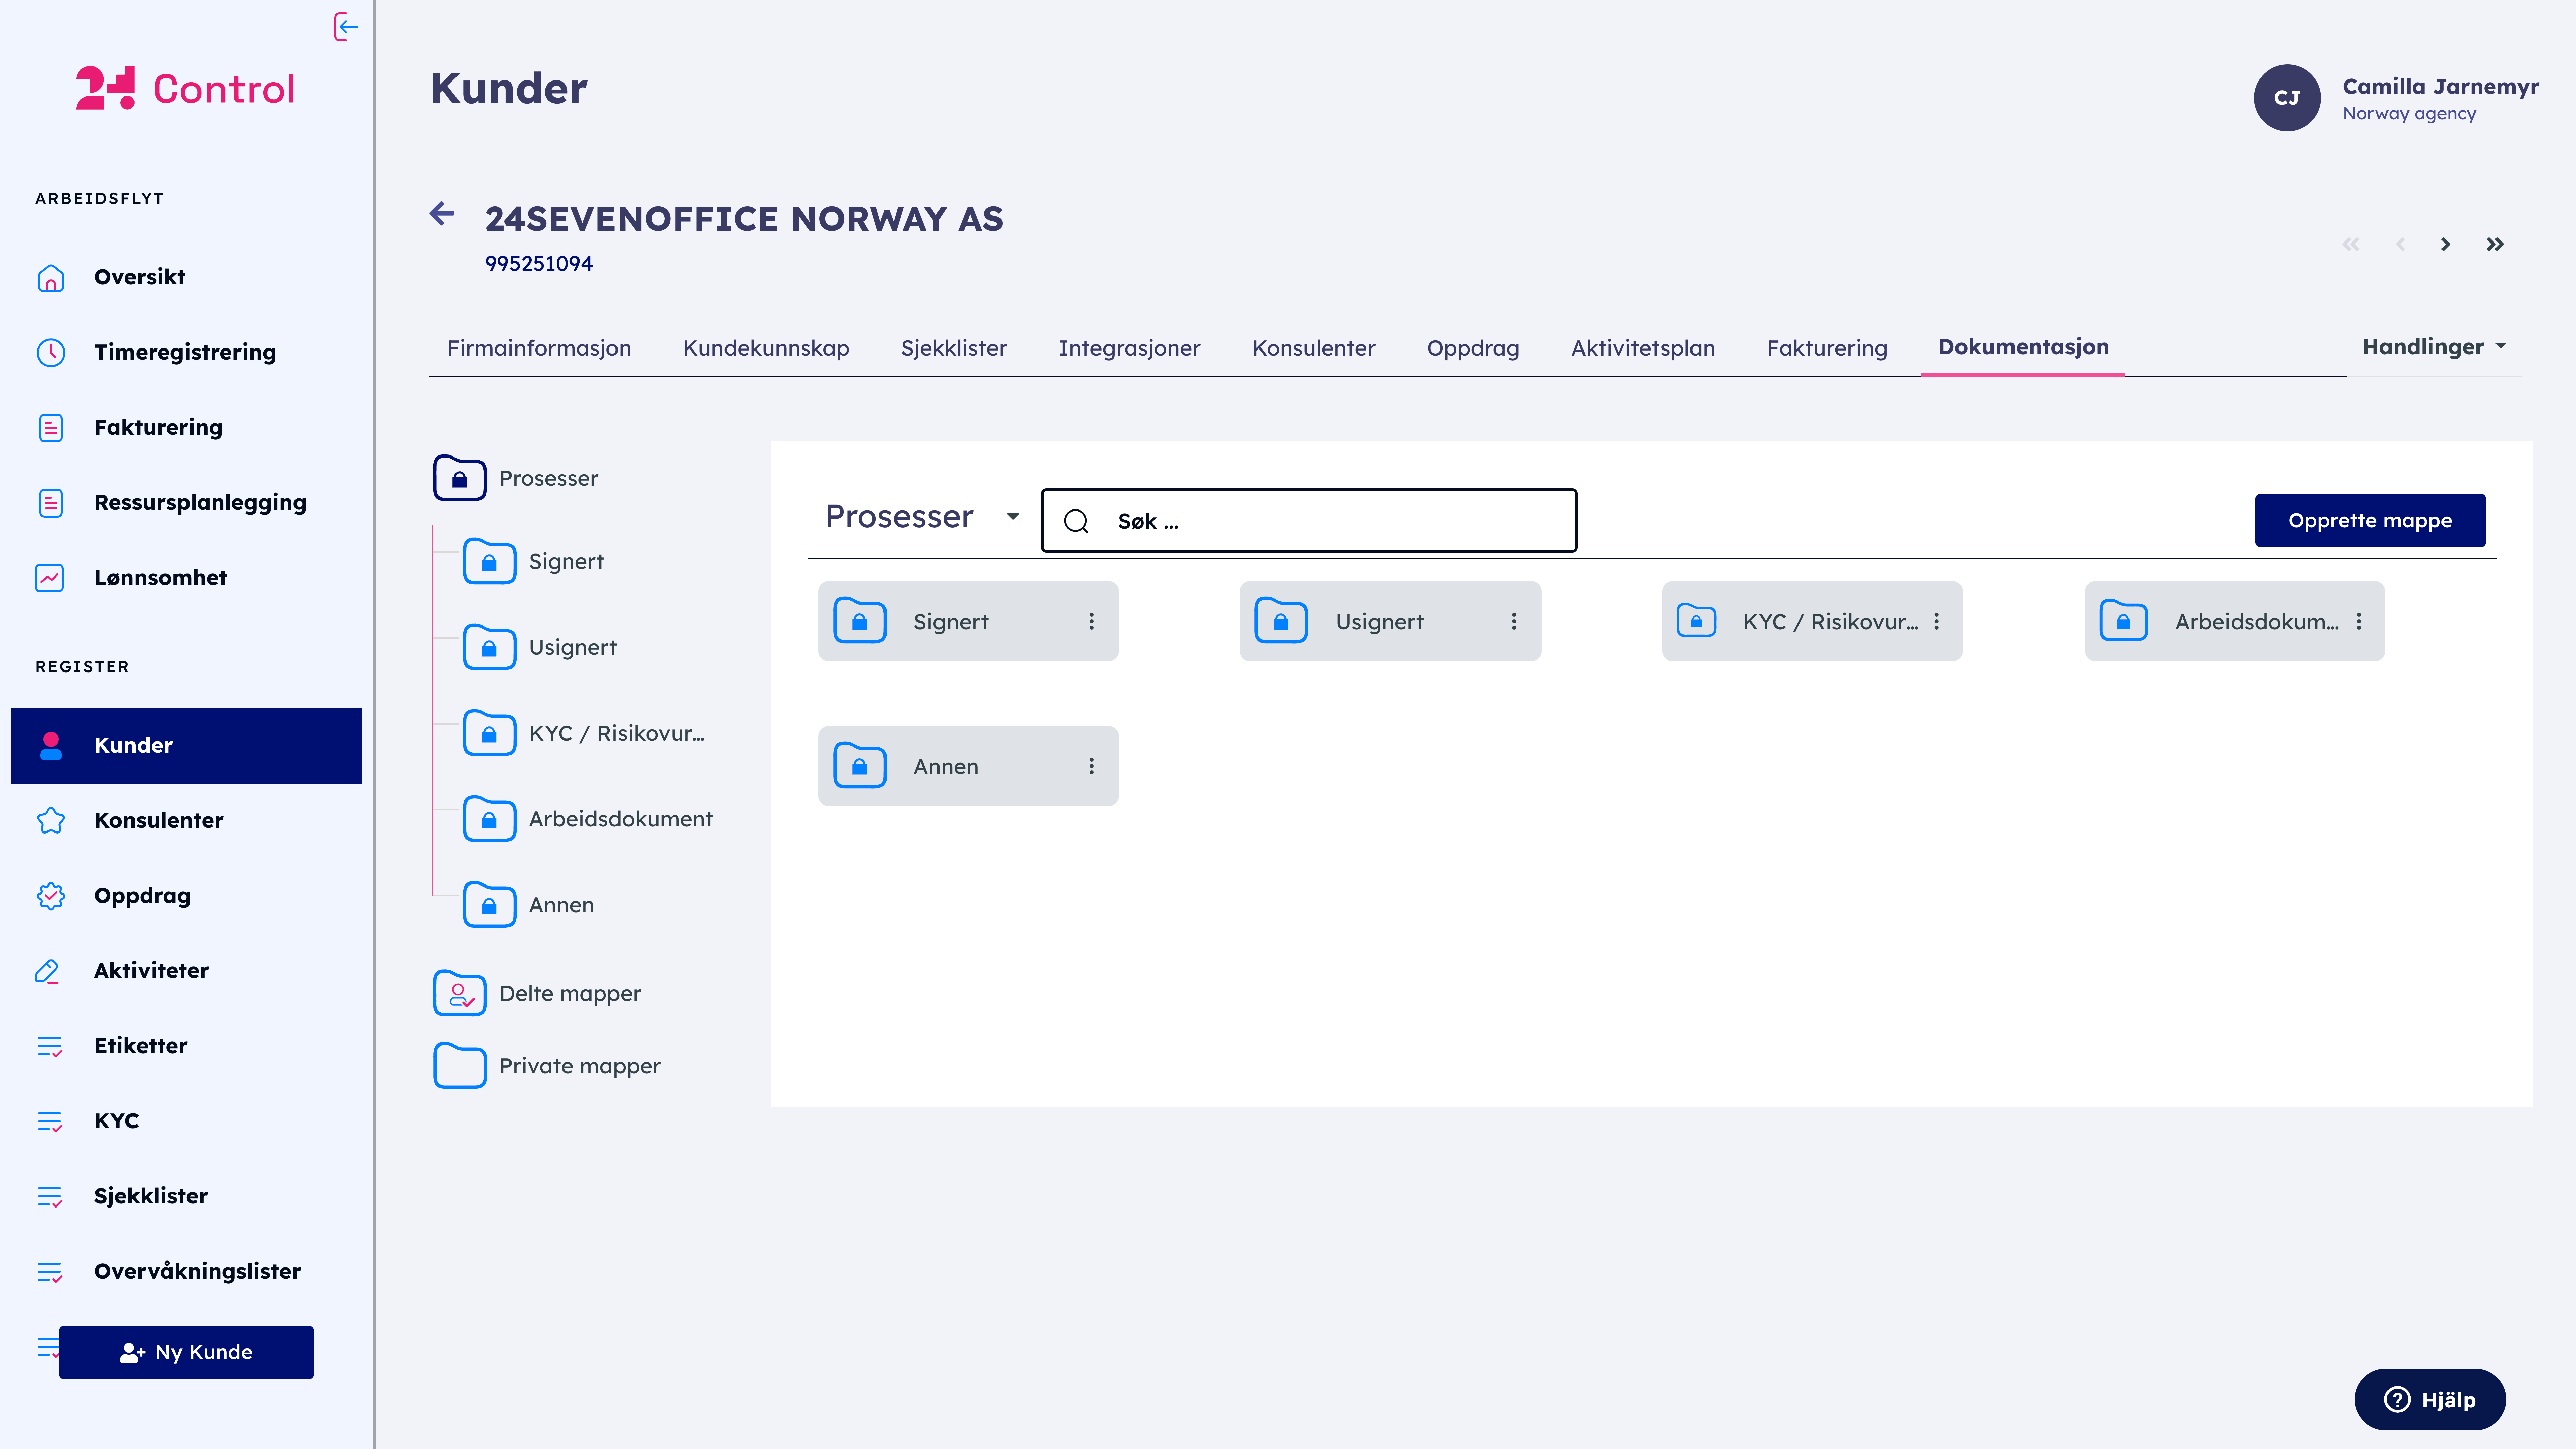Click the search magnifier icon
This screenshot has width=2576, height=1449.
1076,521
